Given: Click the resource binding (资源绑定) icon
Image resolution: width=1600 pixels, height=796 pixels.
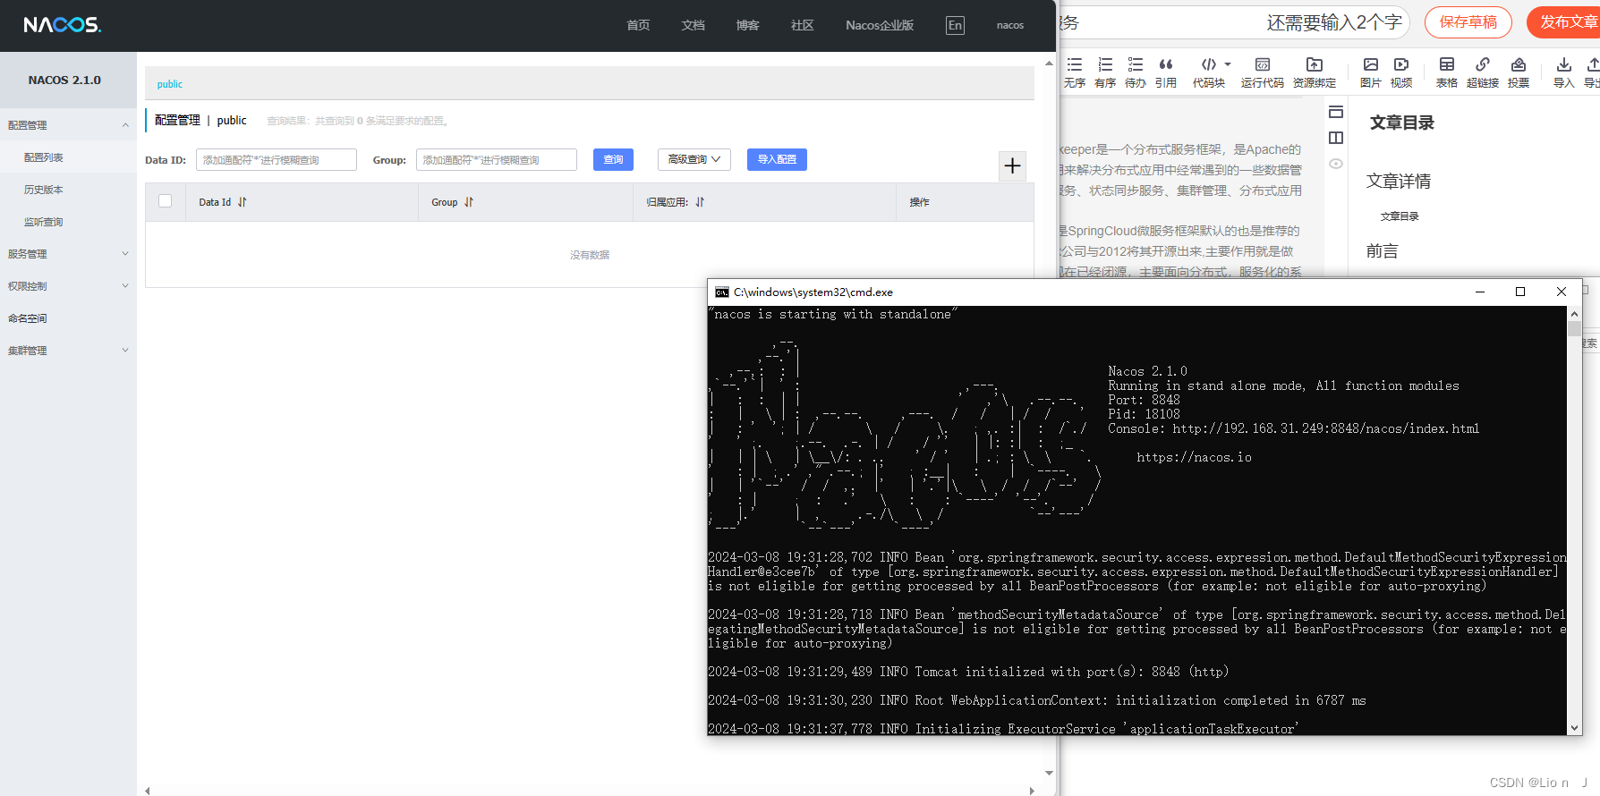Looking at the screenshot, I should [x=1315, y=72].
